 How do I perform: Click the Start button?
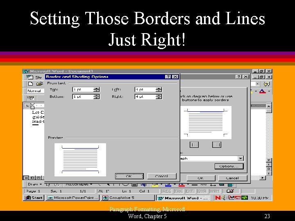[34, 198]
